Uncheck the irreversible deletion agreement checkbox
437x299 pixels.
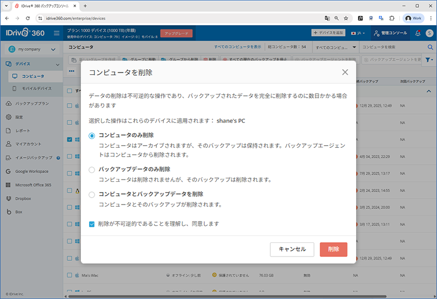click(x=92, y=224)
